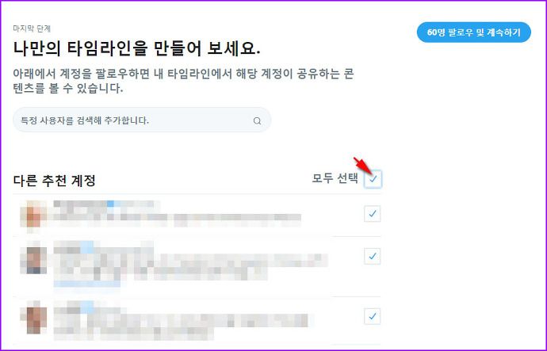Click the red arrow annotation near 모두 선택
This screenshot has width=547, height=351.
pyautogui.click(x=363, y=166)
